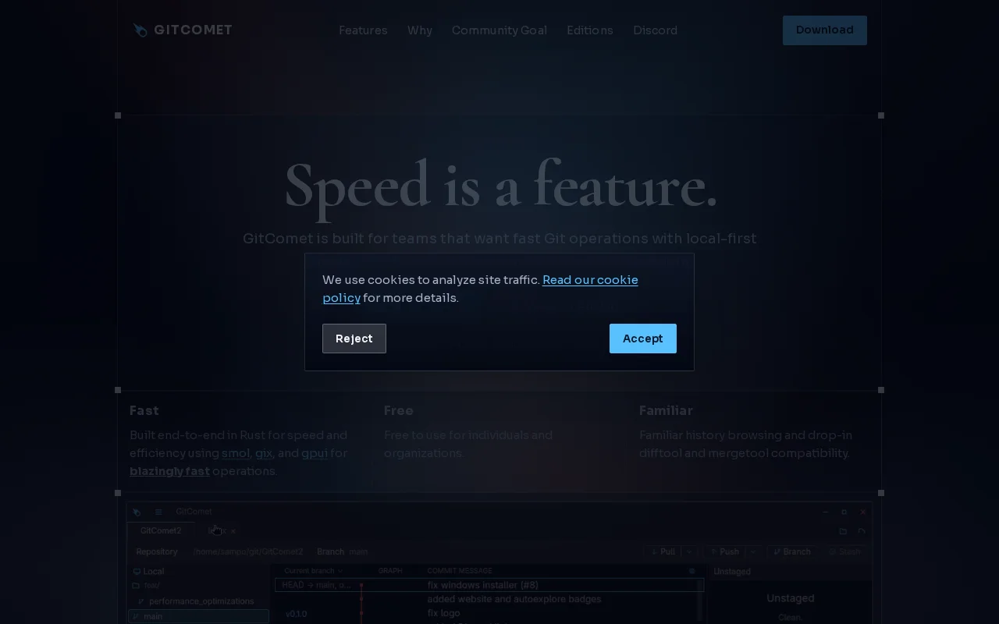Open the Discord nav link
999x624 pixels.
(x=655, y=30)
